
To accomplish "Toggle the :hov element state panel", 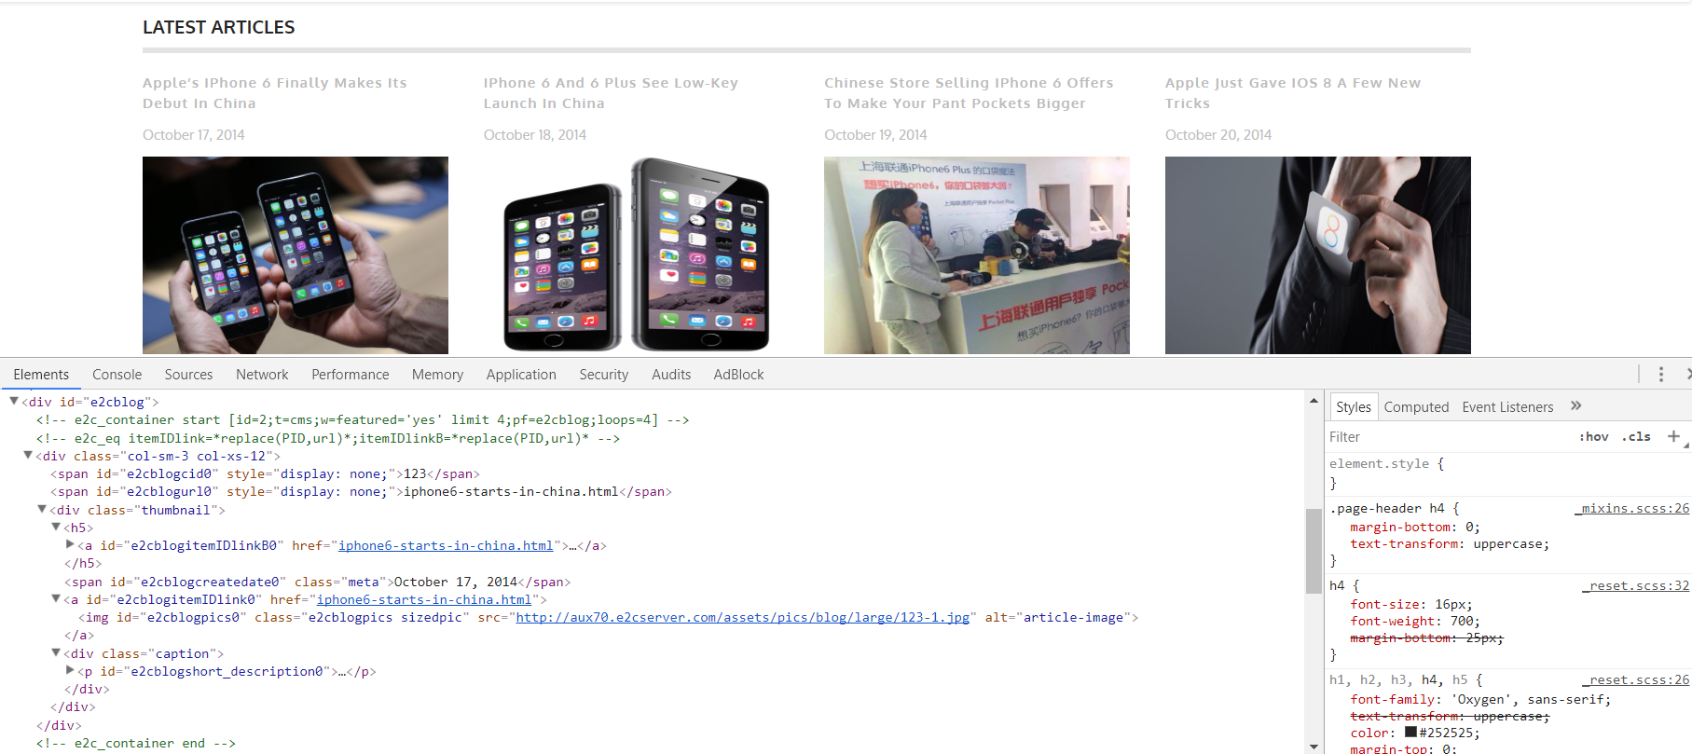I will pos(1593,436).
